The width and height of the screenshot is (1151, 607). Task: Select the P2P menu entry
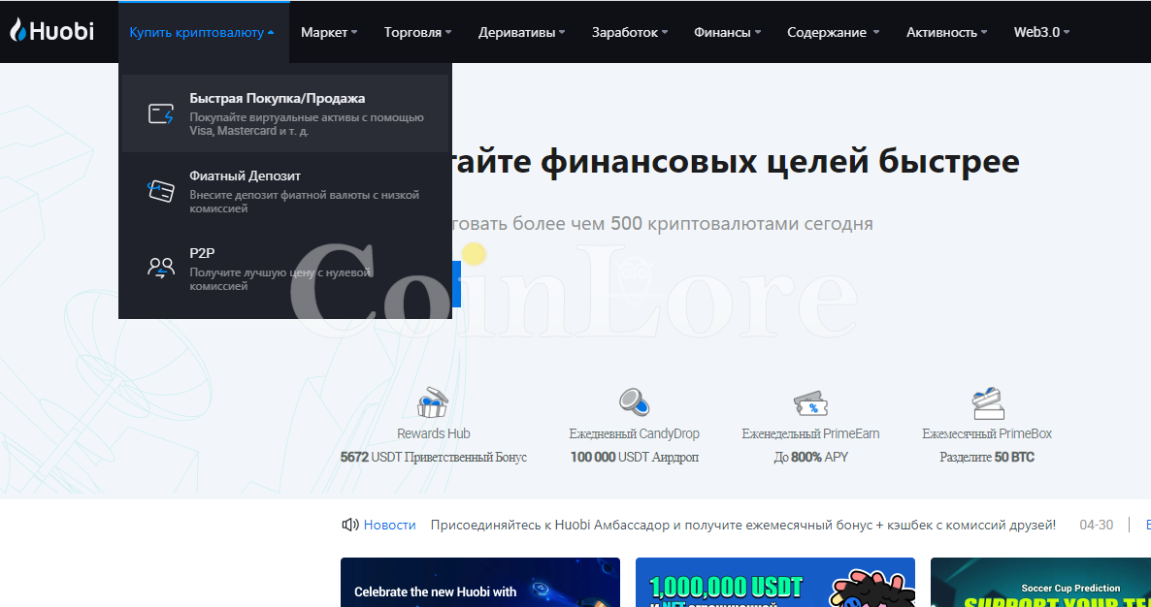tap(284, 269)
